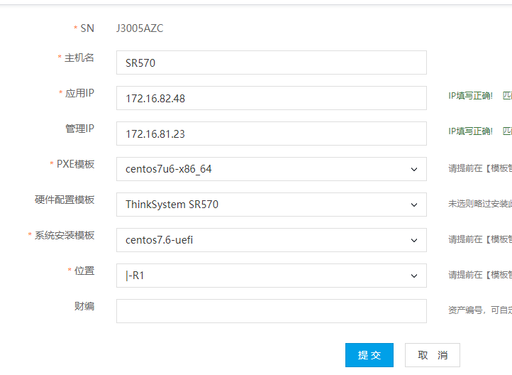512x375 pixels.
Task: Open the 硬件配置模板 dropdown showing ThinkSystem SR570
Action: point(272,205)
